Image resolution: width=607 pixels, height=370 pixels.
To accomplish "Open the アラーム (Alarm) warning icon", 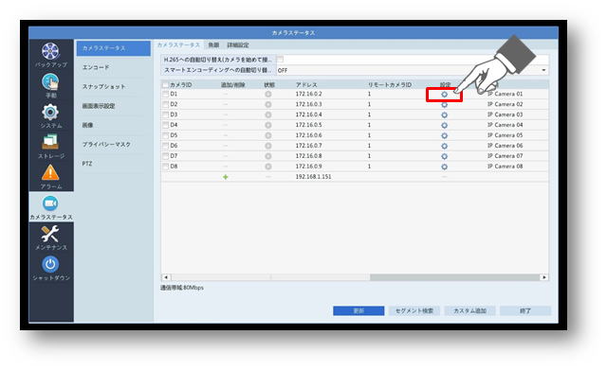I will click(x=50, y=172).
